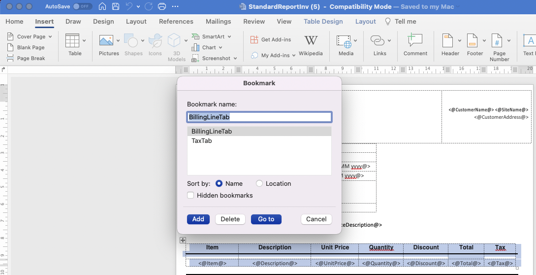Click the Icons button in ribbon

(155, 44)
